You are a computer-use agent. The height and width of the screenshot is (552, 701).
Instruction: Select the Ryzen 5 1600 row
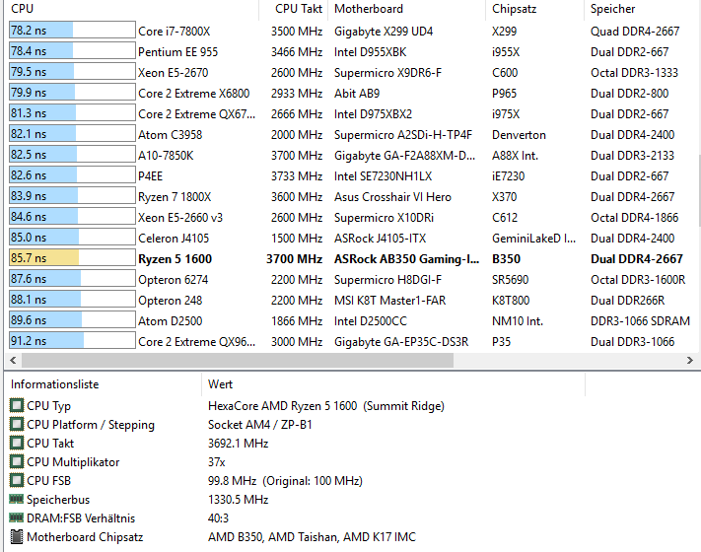click(353, 259)
